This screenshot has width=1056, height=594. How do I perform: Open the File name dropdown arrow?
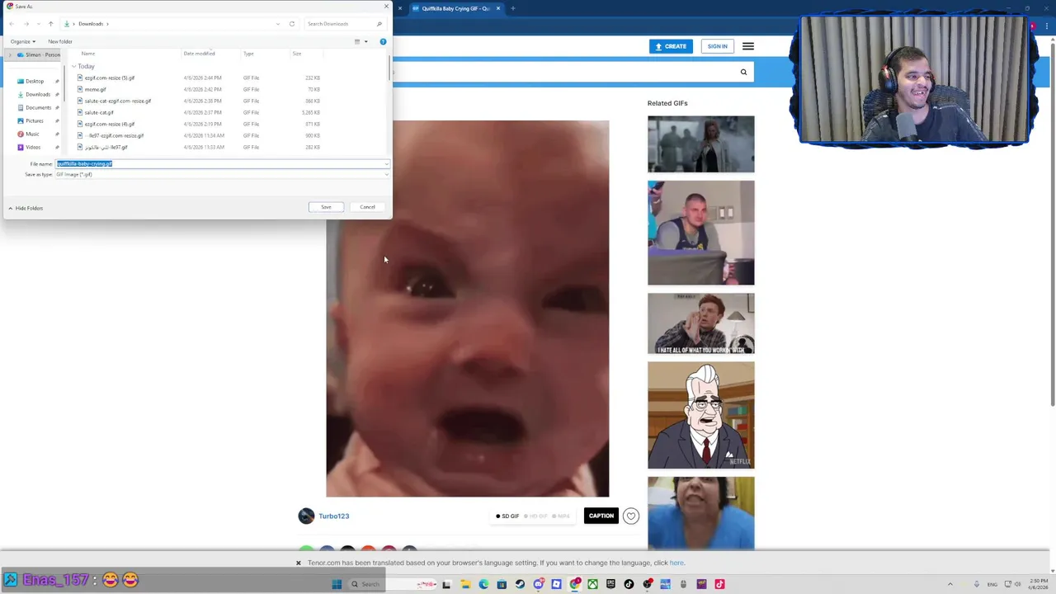pos(385,163)
